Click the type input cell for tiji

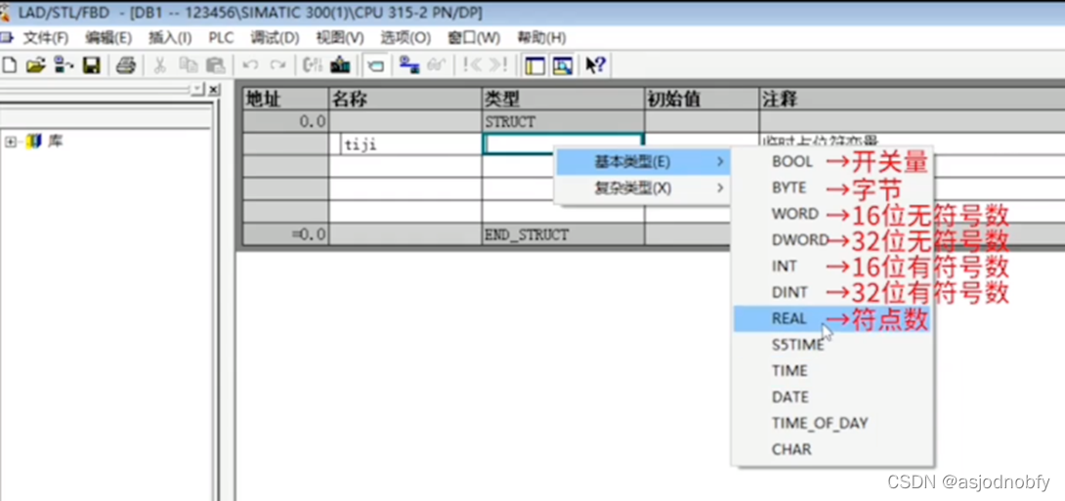(563, 144)
